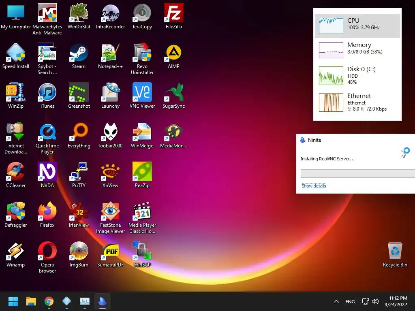Click Show details link in Ninite
The height and width of the screenshot is (311, 415).
[x=314, y=186]
